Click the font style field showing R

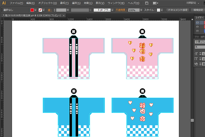[200, 47]
